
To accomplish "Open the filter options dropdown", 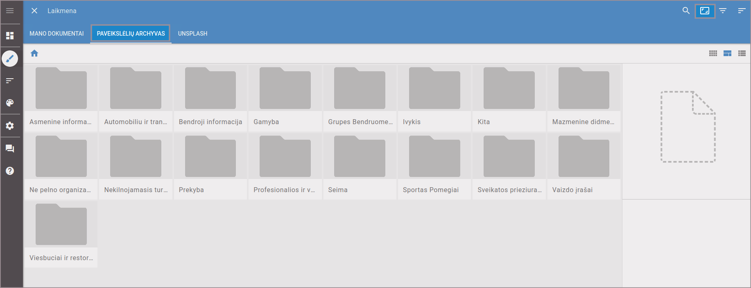I will click(723, 11).
